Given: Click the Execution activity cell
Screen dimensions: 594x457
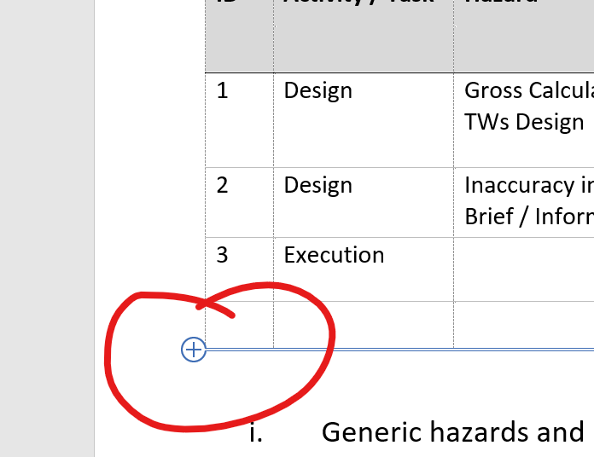Looking at the screenshot, I should coord(334,255).
